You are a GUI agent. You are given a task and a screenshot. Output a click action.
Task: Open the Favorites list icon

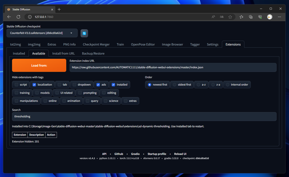(x=241, y=17)
